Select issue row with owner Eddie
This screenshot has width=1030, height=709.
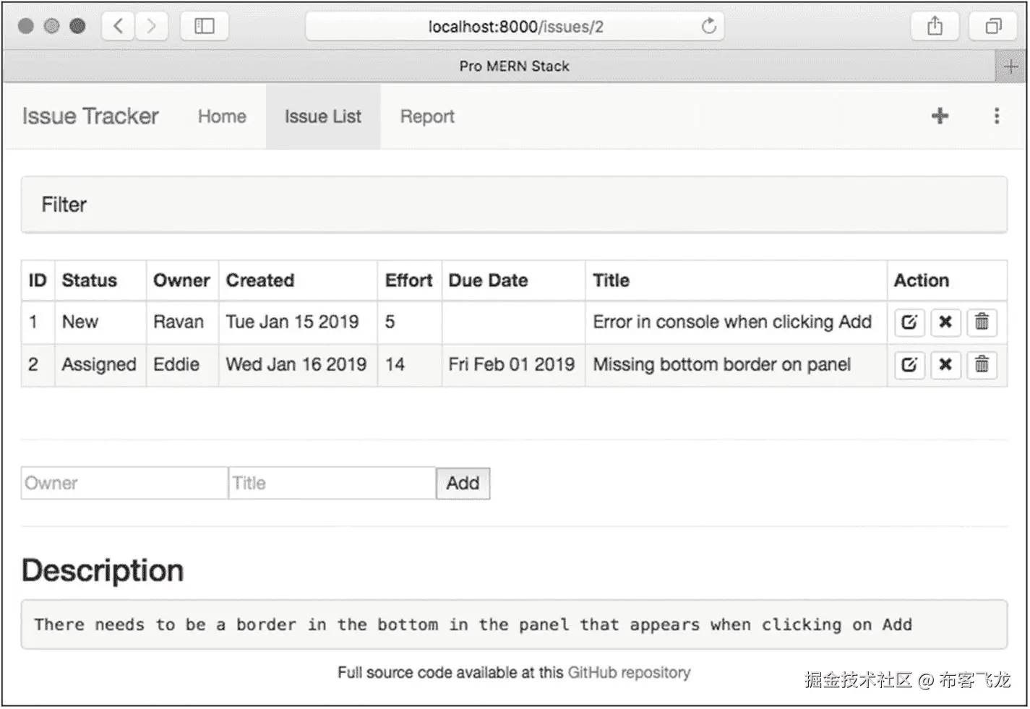(514, 365)
